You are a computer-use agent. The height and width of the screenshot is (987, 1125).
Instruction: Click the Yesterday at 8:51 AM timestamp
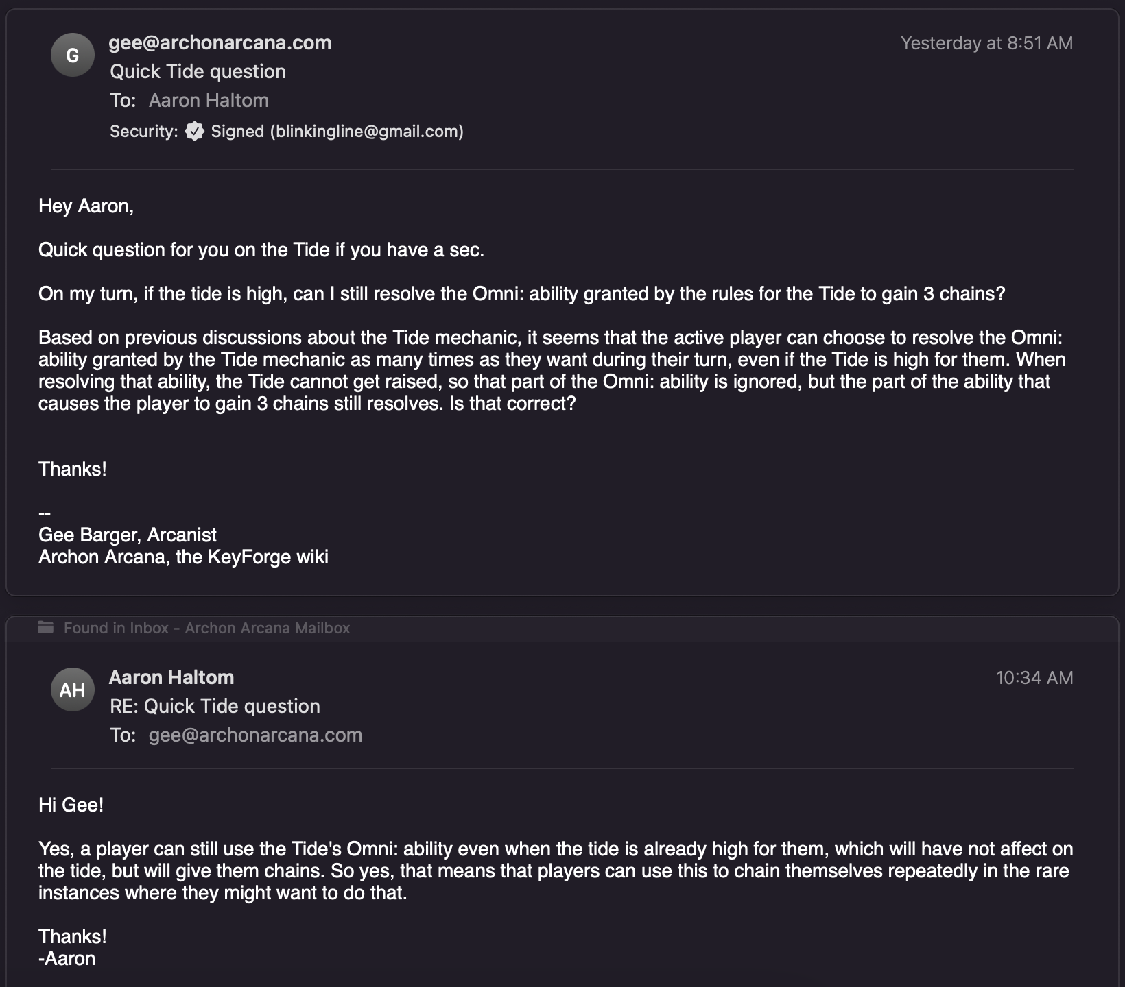pyautogui.click(x=986, y=43)
